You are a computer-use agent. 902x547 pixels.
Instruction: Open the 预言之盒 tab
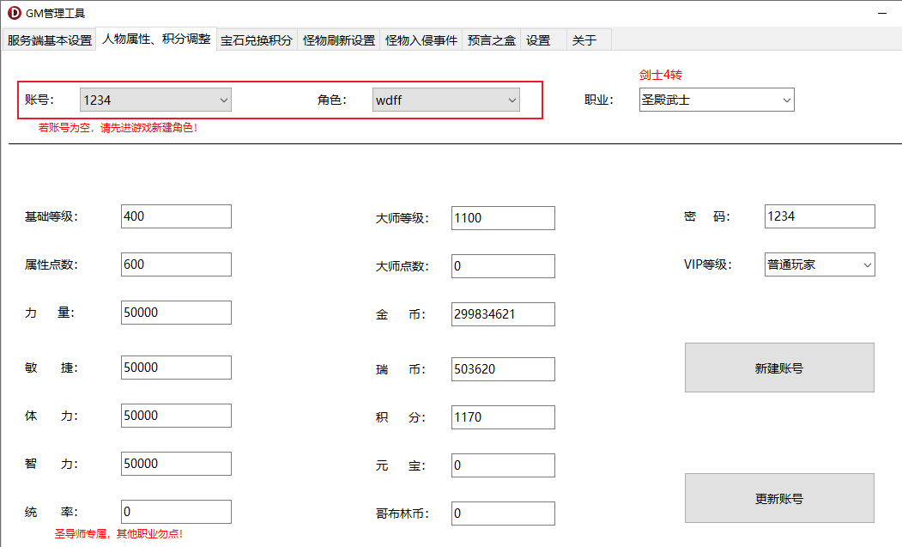pyautogui.click(x=492, y=40)
